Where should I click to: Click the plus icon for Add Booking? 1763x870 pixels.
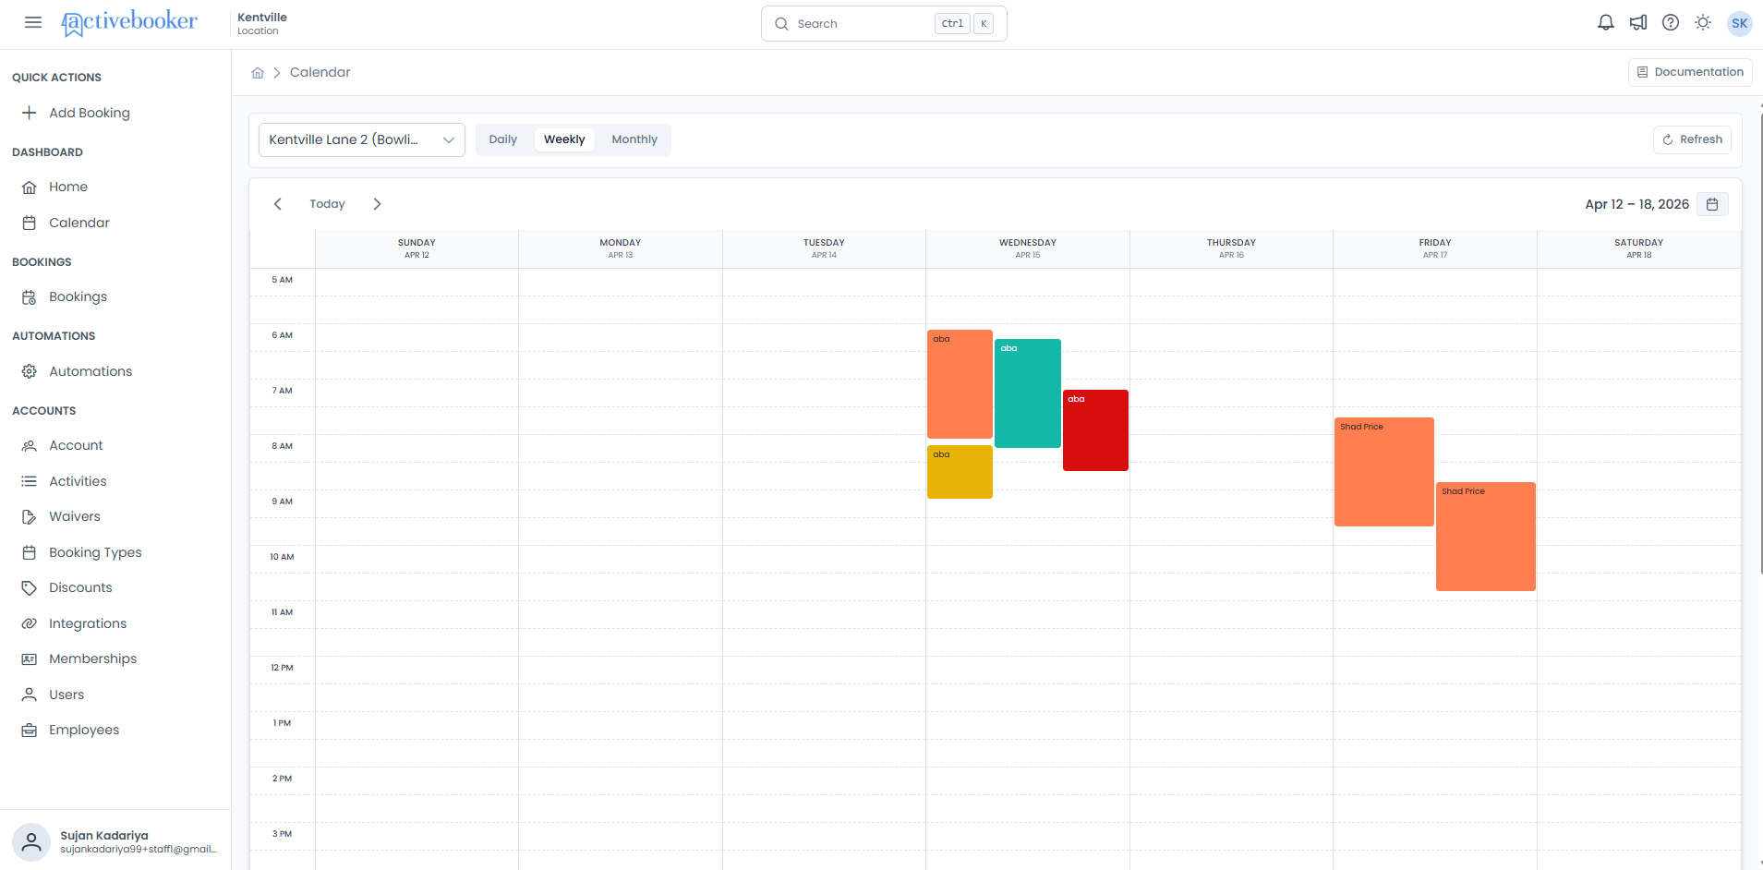30,113
